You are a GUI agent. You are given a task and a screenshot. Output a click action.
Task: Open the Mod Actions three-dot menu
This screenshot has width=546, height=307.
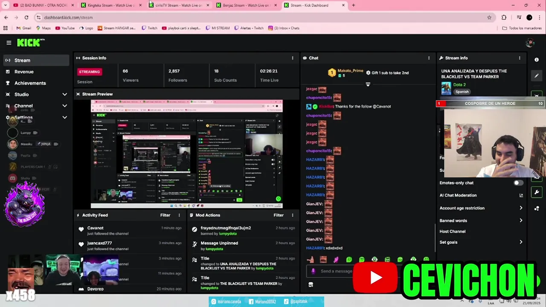click(293, 215)
